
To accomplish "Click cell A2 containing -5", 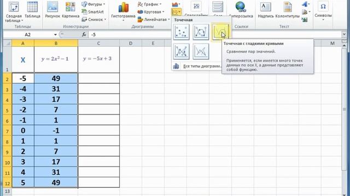I will [23, 78].
